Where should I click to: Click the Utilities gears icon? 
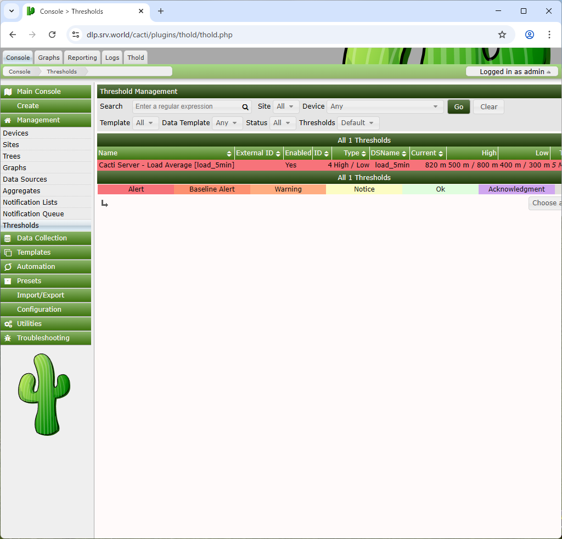click(x=8, y=324)
